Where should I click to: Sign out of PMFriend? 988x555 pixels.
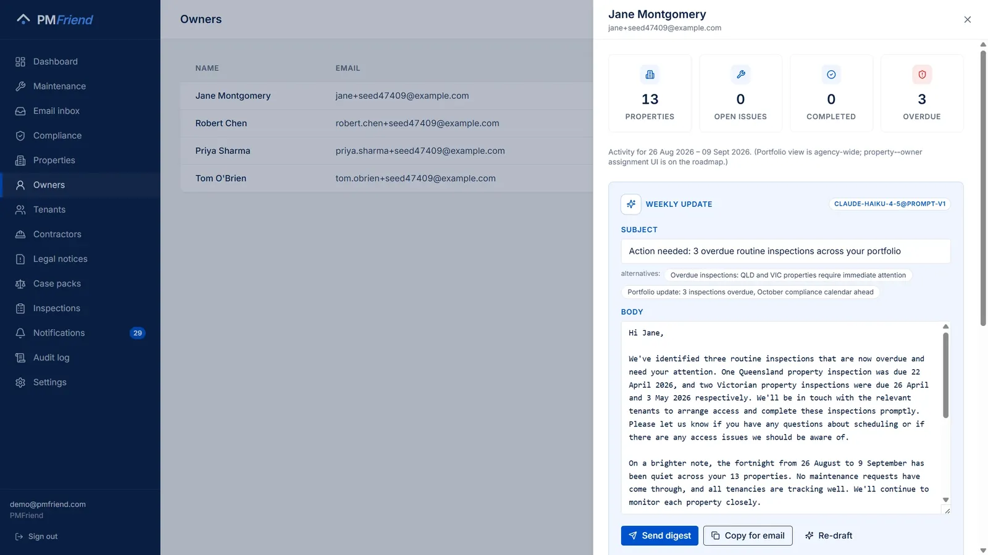click(x=36, y=536)
